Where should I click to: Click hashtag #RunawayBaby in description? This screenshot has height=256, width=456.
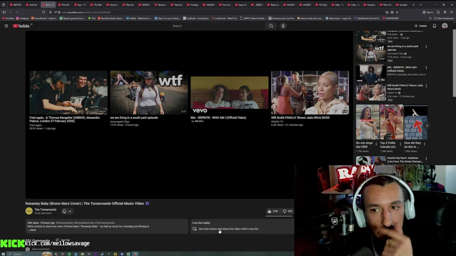pos(64,223)
